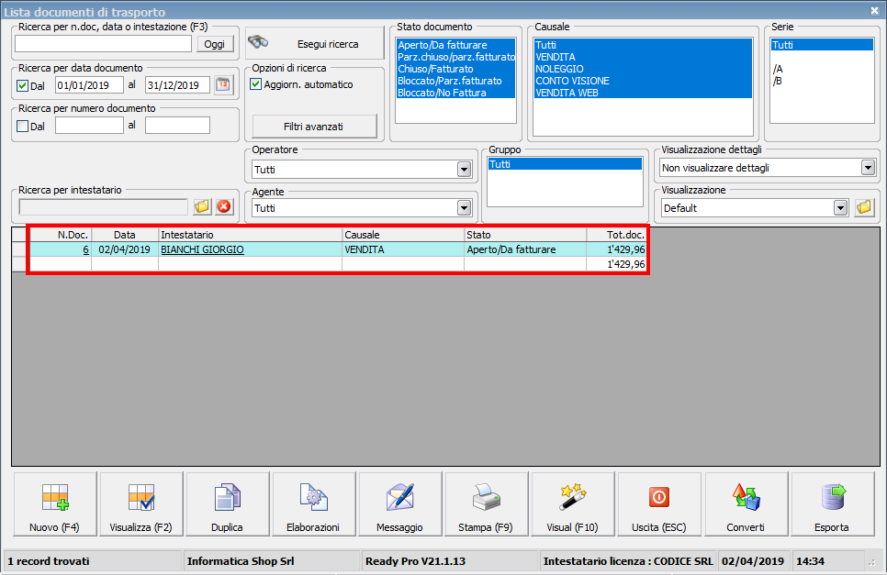This screenshot has height=575, width=887.
Task: Click the Converti document icon
Action: coord(746,498)
